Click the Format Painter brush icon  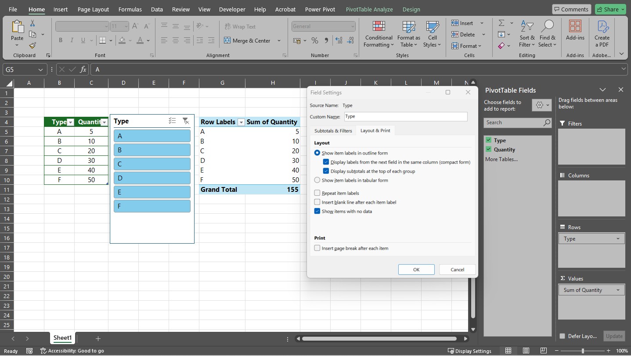(32, 46)
